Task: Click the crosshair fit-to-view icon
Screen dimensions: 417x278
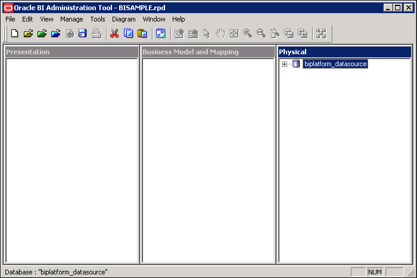Action: 234,33
